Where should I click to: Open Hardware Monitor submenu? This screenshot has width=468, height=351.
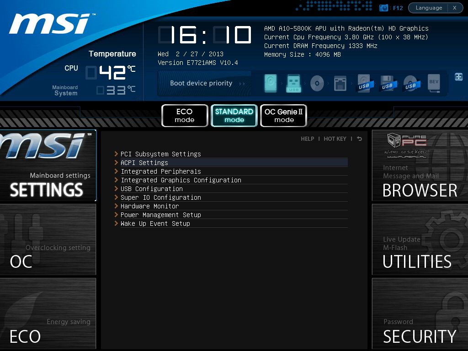[149, 206]
